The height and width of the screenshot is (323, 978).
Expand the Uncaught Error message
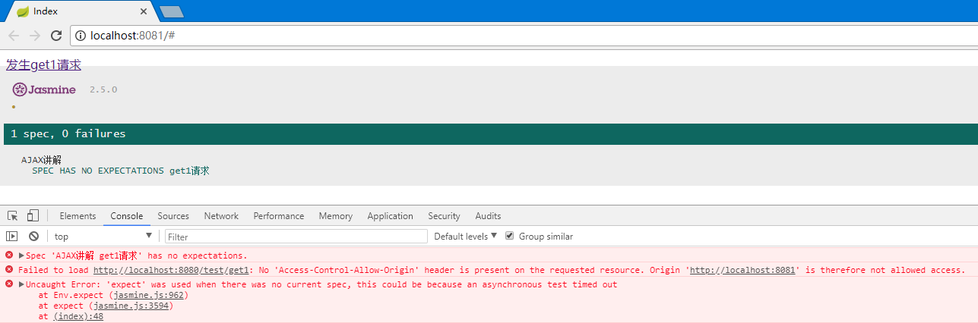[22, 285]
